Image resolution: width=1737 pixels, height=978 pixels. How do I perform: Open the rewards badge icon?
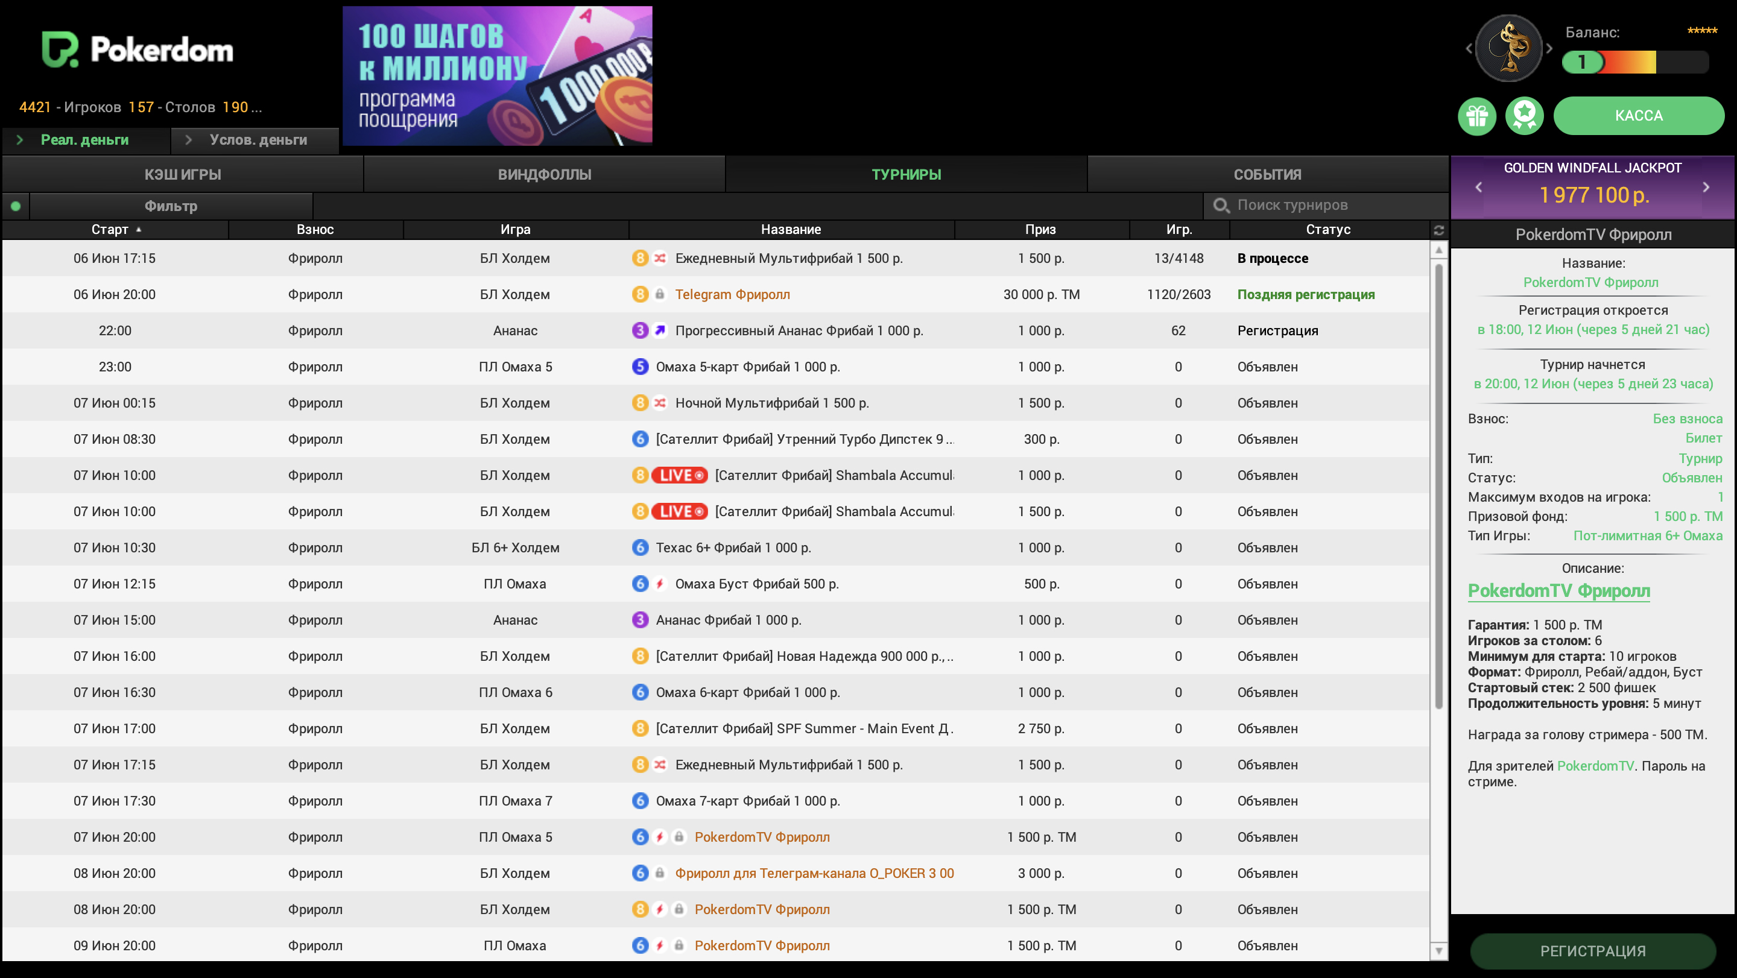tap(1525, 116)
